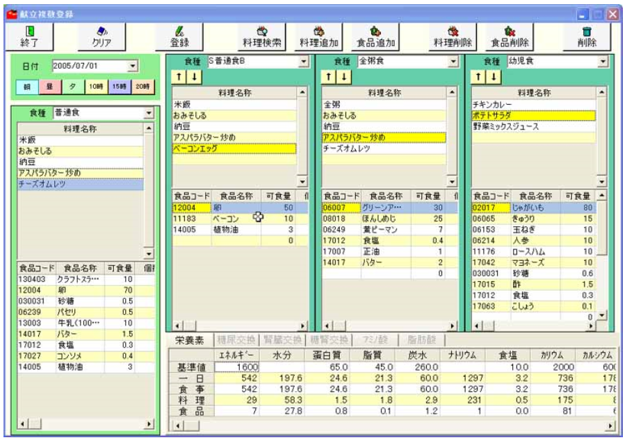
Task: Toggle the 朝 breakfast meal button
Action: click(26, 87)
